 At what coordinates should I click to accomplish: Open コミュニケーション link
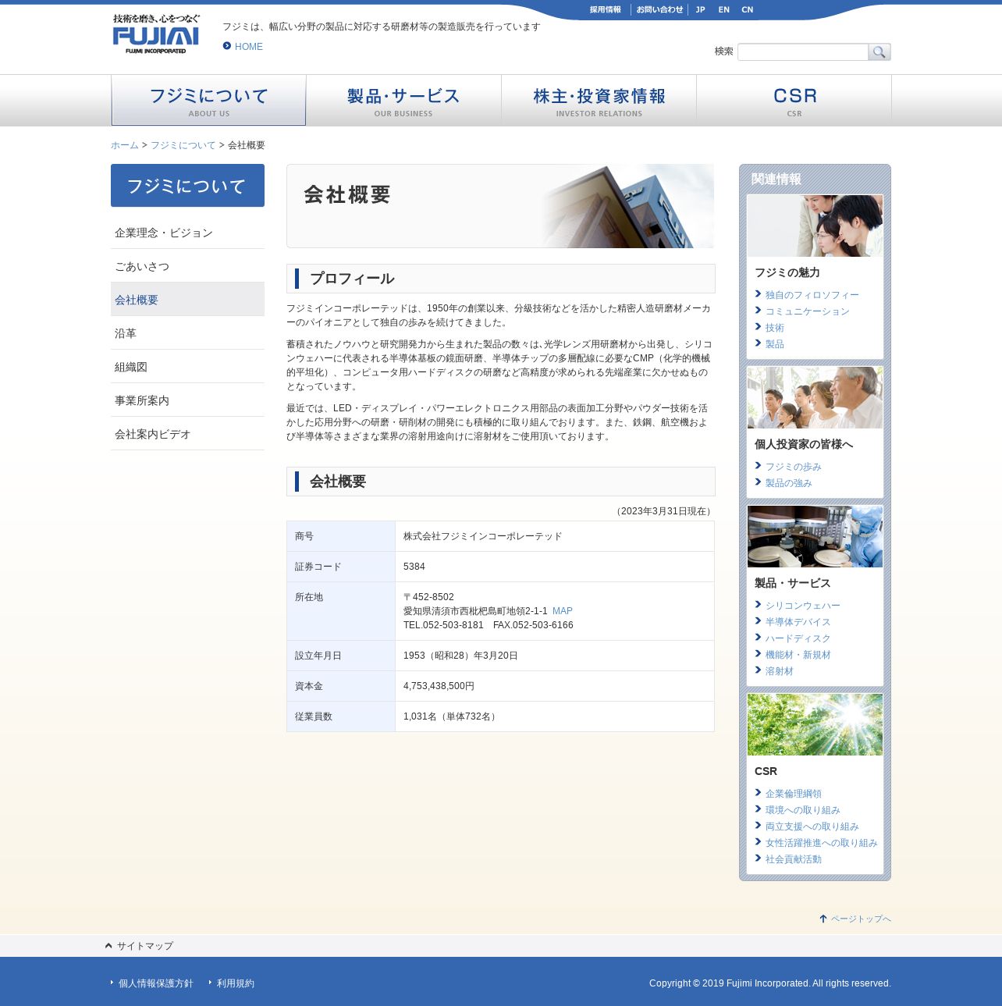coord(807,311)
